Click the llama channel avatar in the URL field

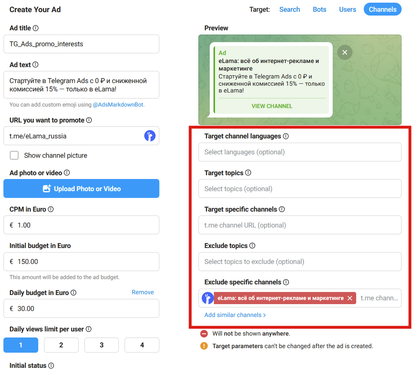pyautogui.click(x=150, y=136)
